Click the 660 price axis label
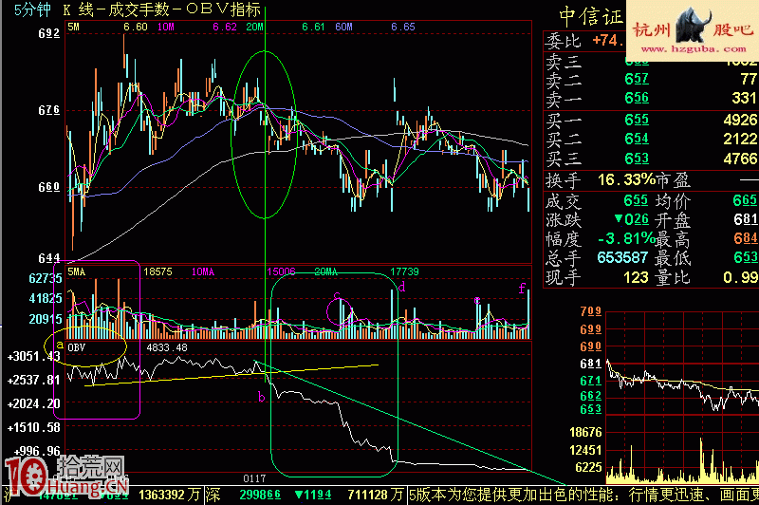 click(49, 187)
